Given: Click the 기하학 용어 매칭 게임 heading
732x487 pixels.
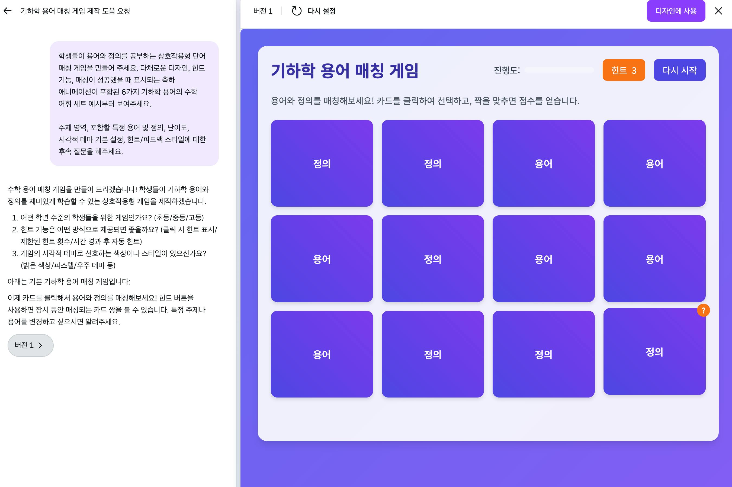Looking at the screenshot, I should pos(345,70).
